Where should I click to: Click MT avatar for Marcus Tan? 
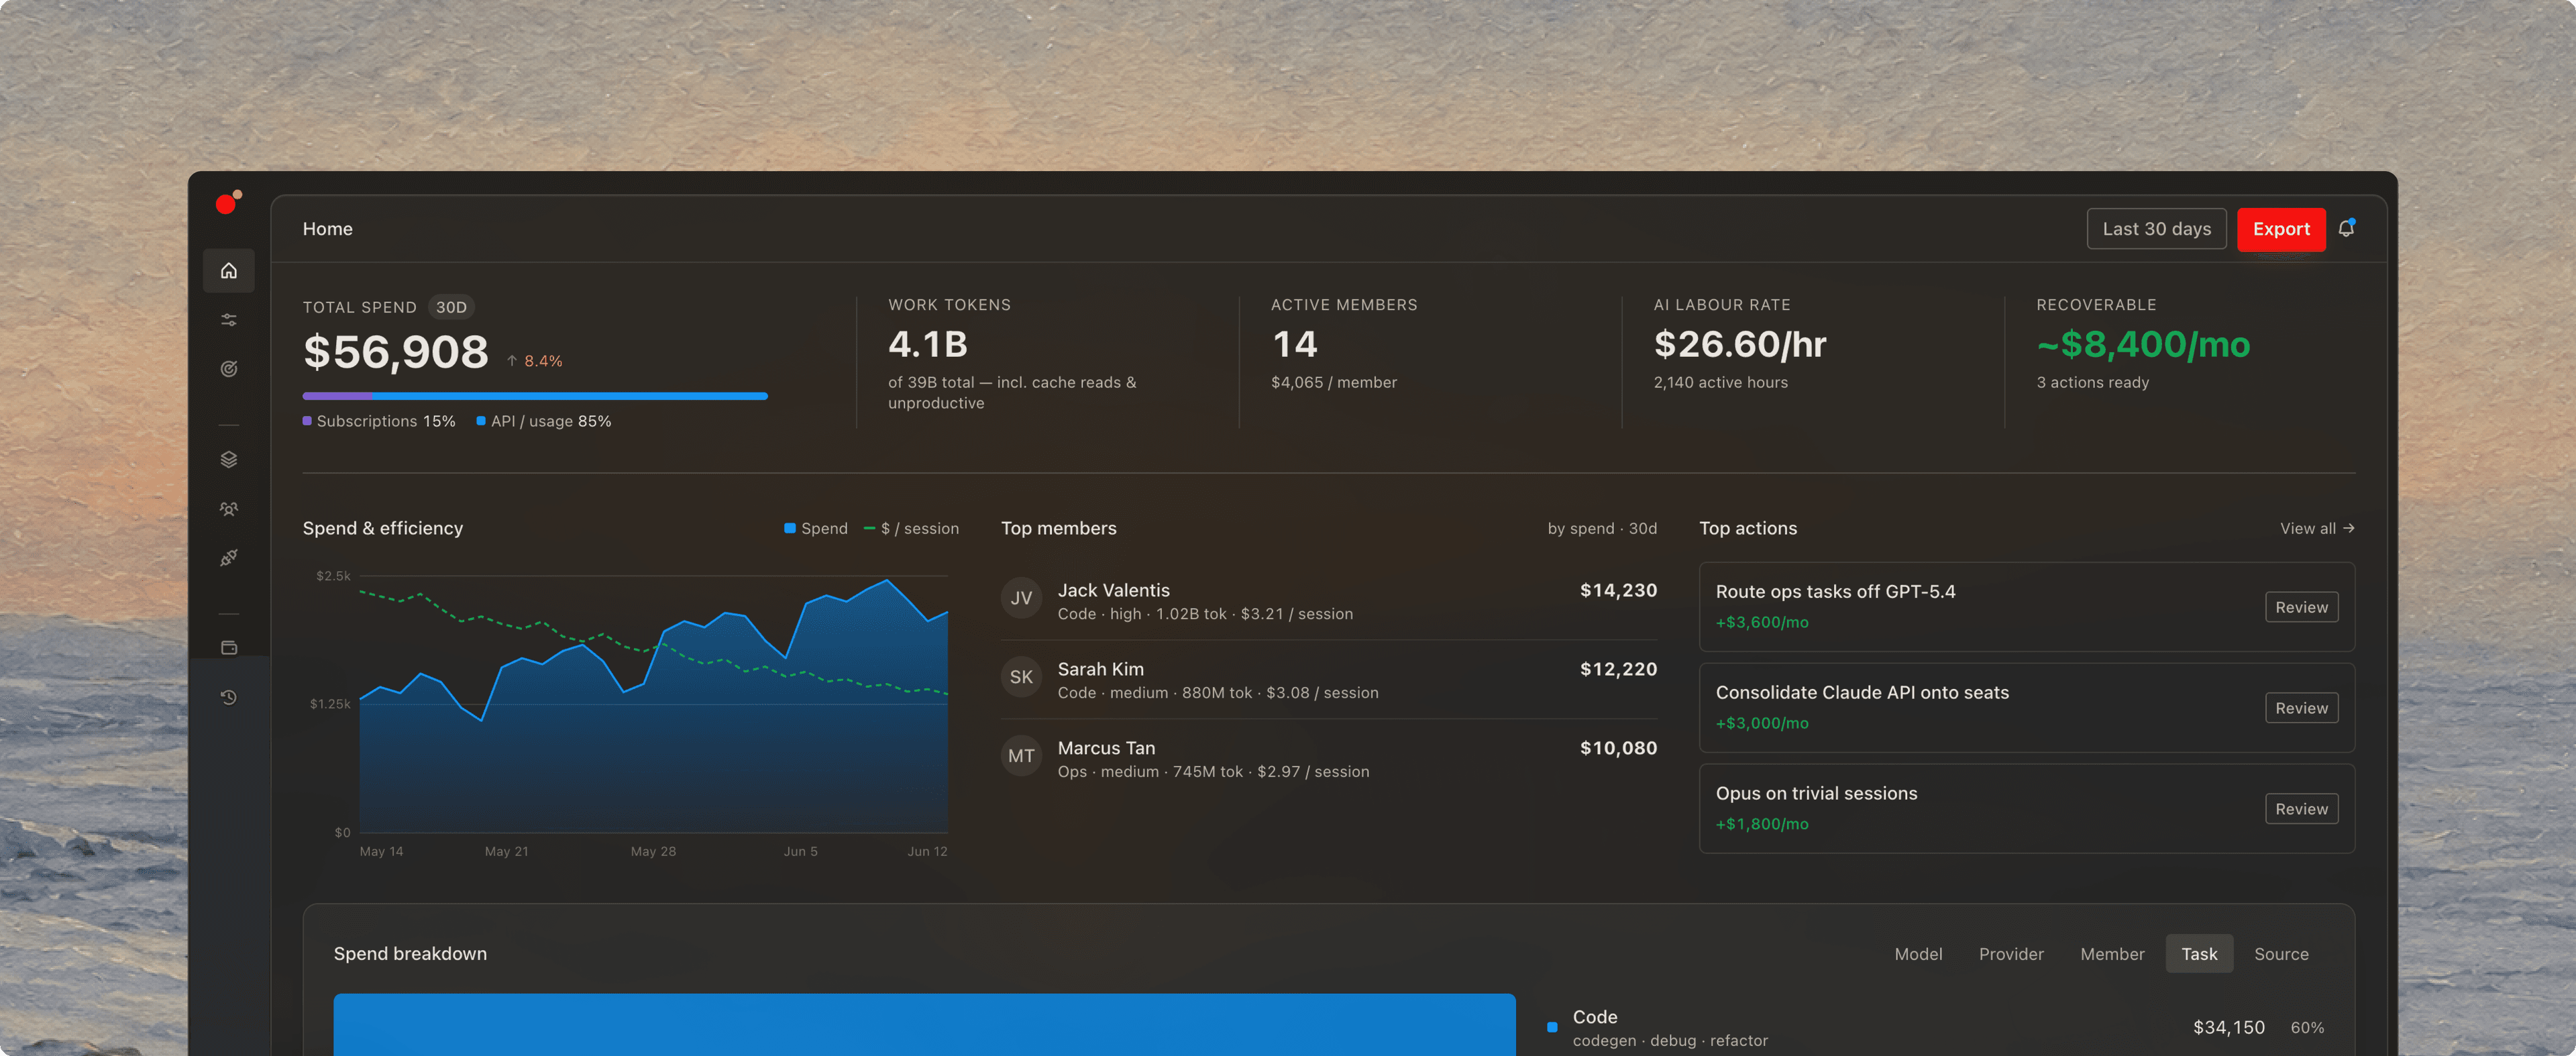1021,756
